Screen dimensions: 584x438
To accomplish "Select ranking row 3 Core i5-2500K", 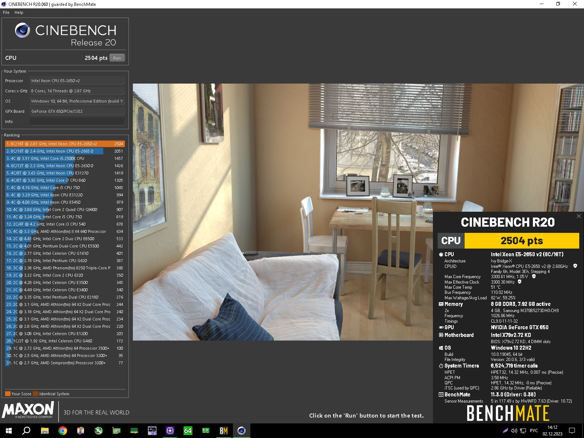I will click(x=65, y=158).
